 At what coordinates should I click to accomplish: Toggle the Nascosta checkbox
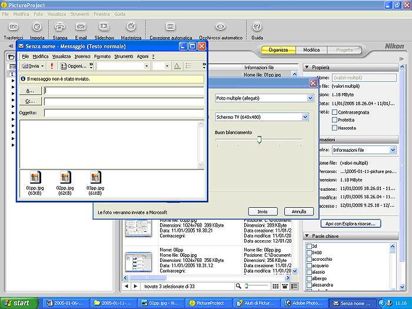(x=334, y=128)
